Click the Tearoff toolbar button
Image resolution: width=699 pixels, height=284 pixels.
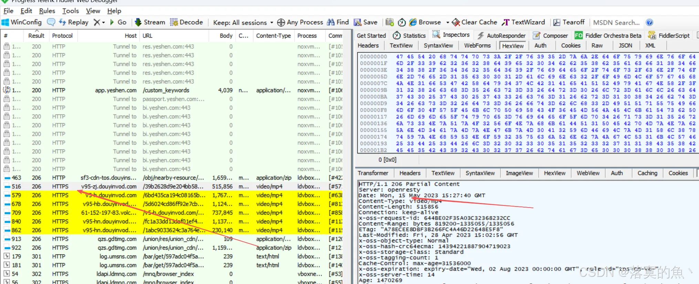[569, 22]
